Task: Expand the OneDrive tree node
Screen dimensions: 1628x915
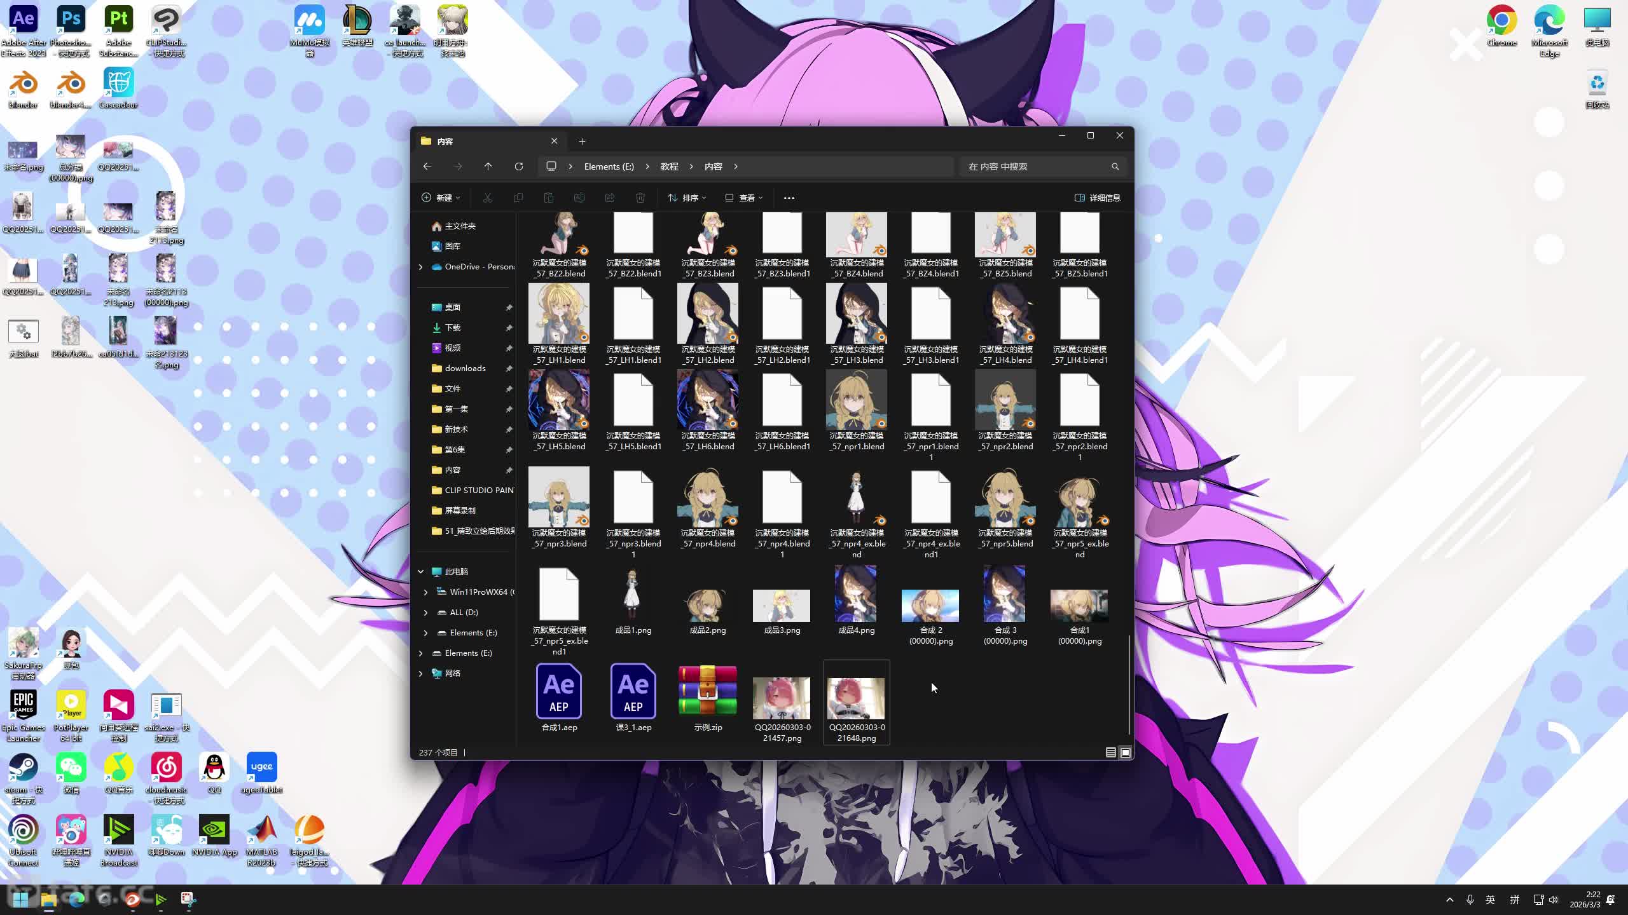Action: [420, 267]
